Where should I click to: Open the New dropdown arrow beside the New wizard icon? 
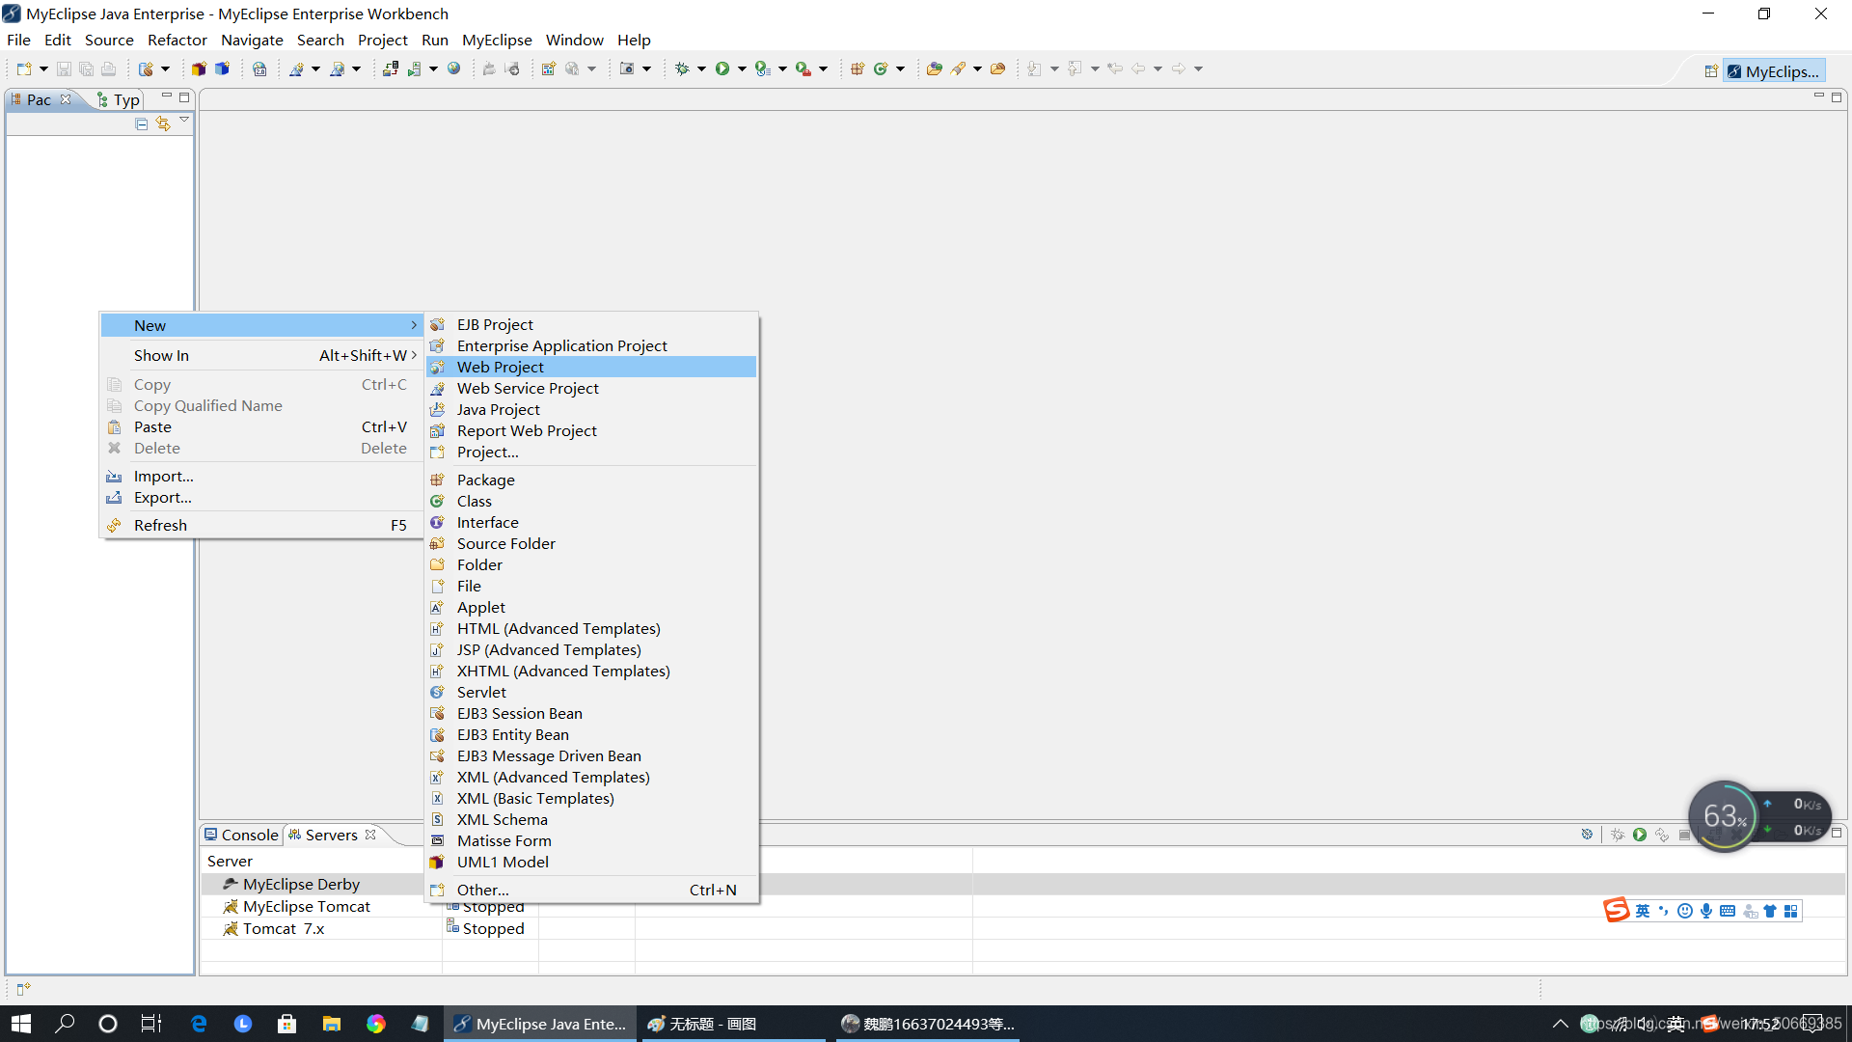(x=43, y=69)
